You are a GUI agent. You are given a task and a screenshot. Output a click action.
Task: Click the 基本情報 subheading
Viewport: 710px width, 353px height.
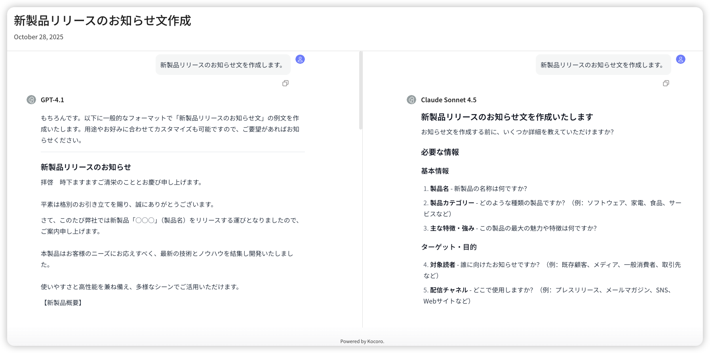pos(435,171)
